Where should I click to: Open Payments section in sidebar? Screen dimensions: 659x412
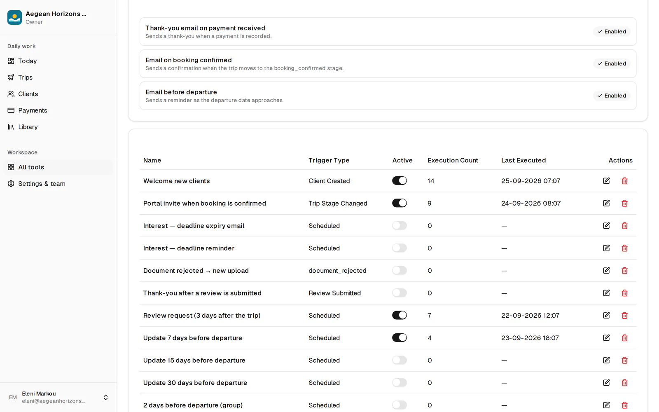pyautogui.click(x=58, y=110)
